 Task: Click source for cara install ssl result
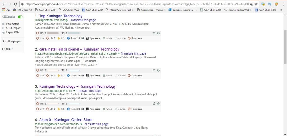click(120, 76)
